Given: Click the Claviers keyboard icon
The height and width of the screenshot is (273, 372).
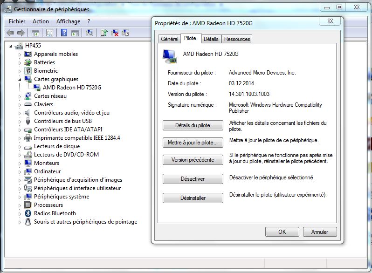Looking at the screenshot, I should tap(28, 104).
